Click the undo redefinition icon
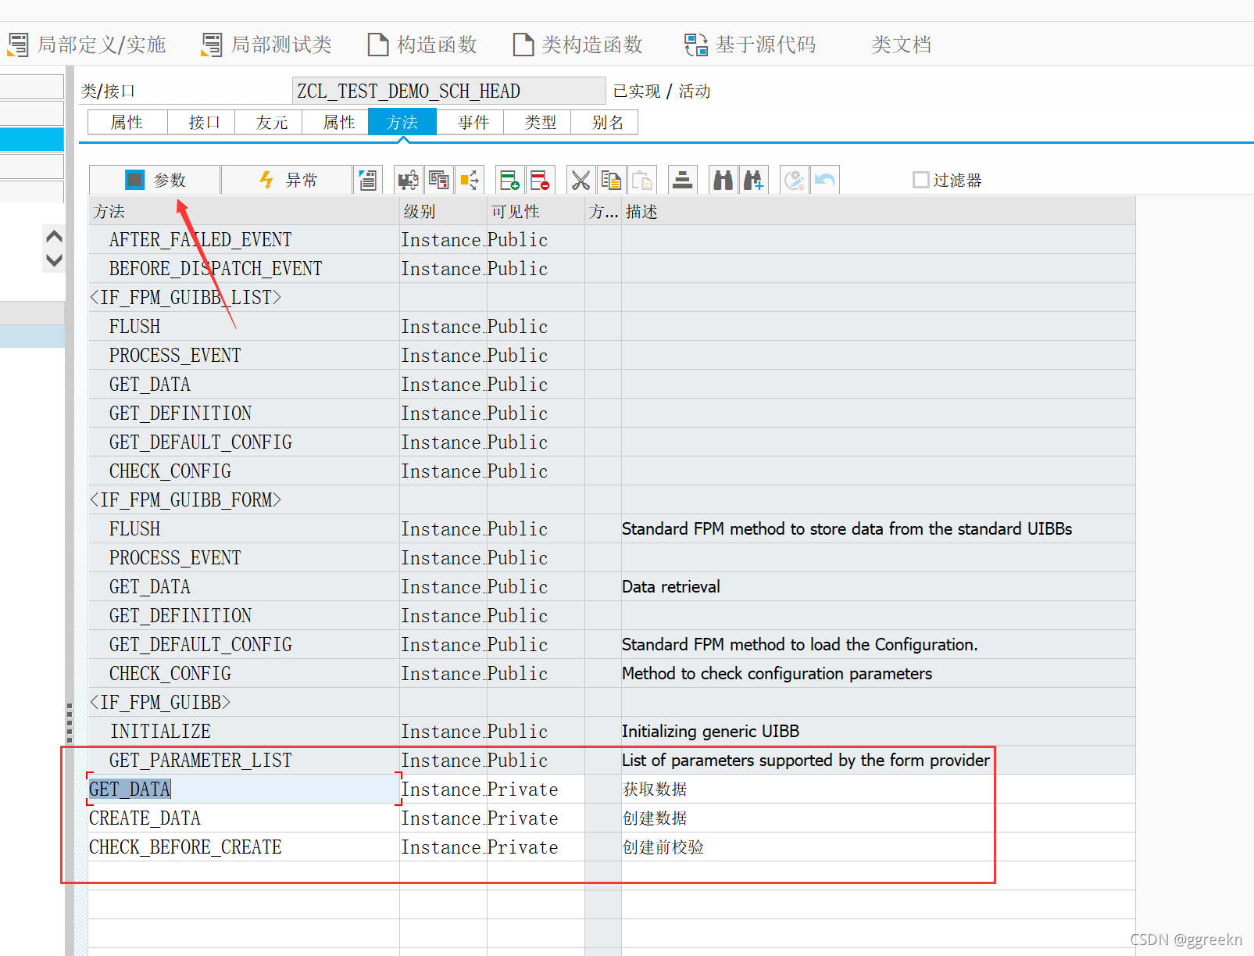This screenshot has height=956, width=1254. (439, 180)
